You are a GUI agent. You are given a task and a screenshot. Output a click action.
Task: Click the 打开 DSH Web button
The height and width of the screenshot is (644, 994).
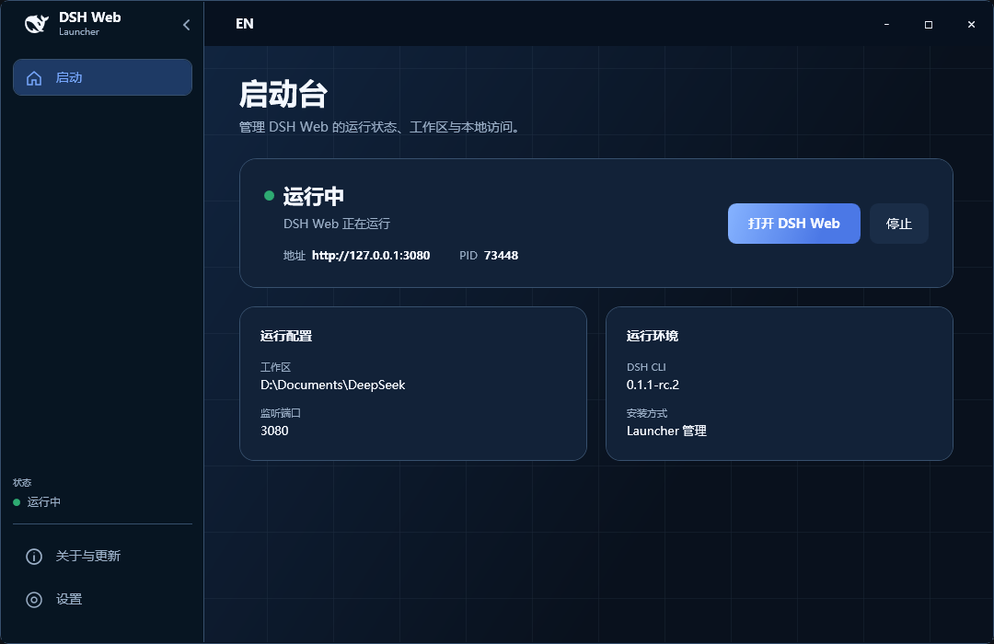point(793,224)
